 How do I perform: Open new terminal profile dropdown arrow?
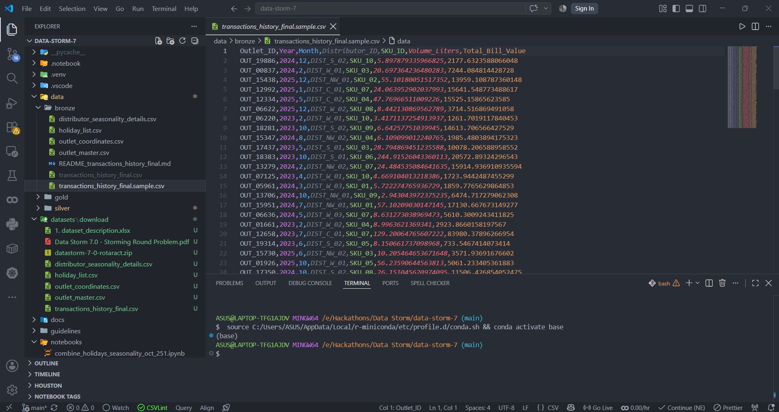(x=698, y=283)
